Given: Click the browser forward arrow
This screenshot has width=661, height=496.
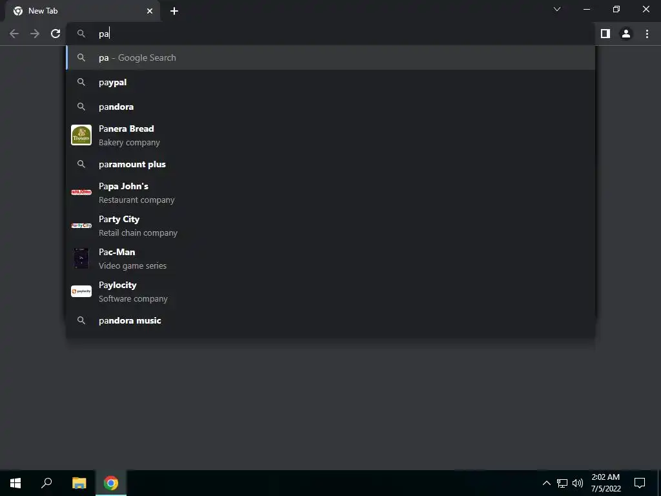Looking at the screenshot, I should pos(35,34).
